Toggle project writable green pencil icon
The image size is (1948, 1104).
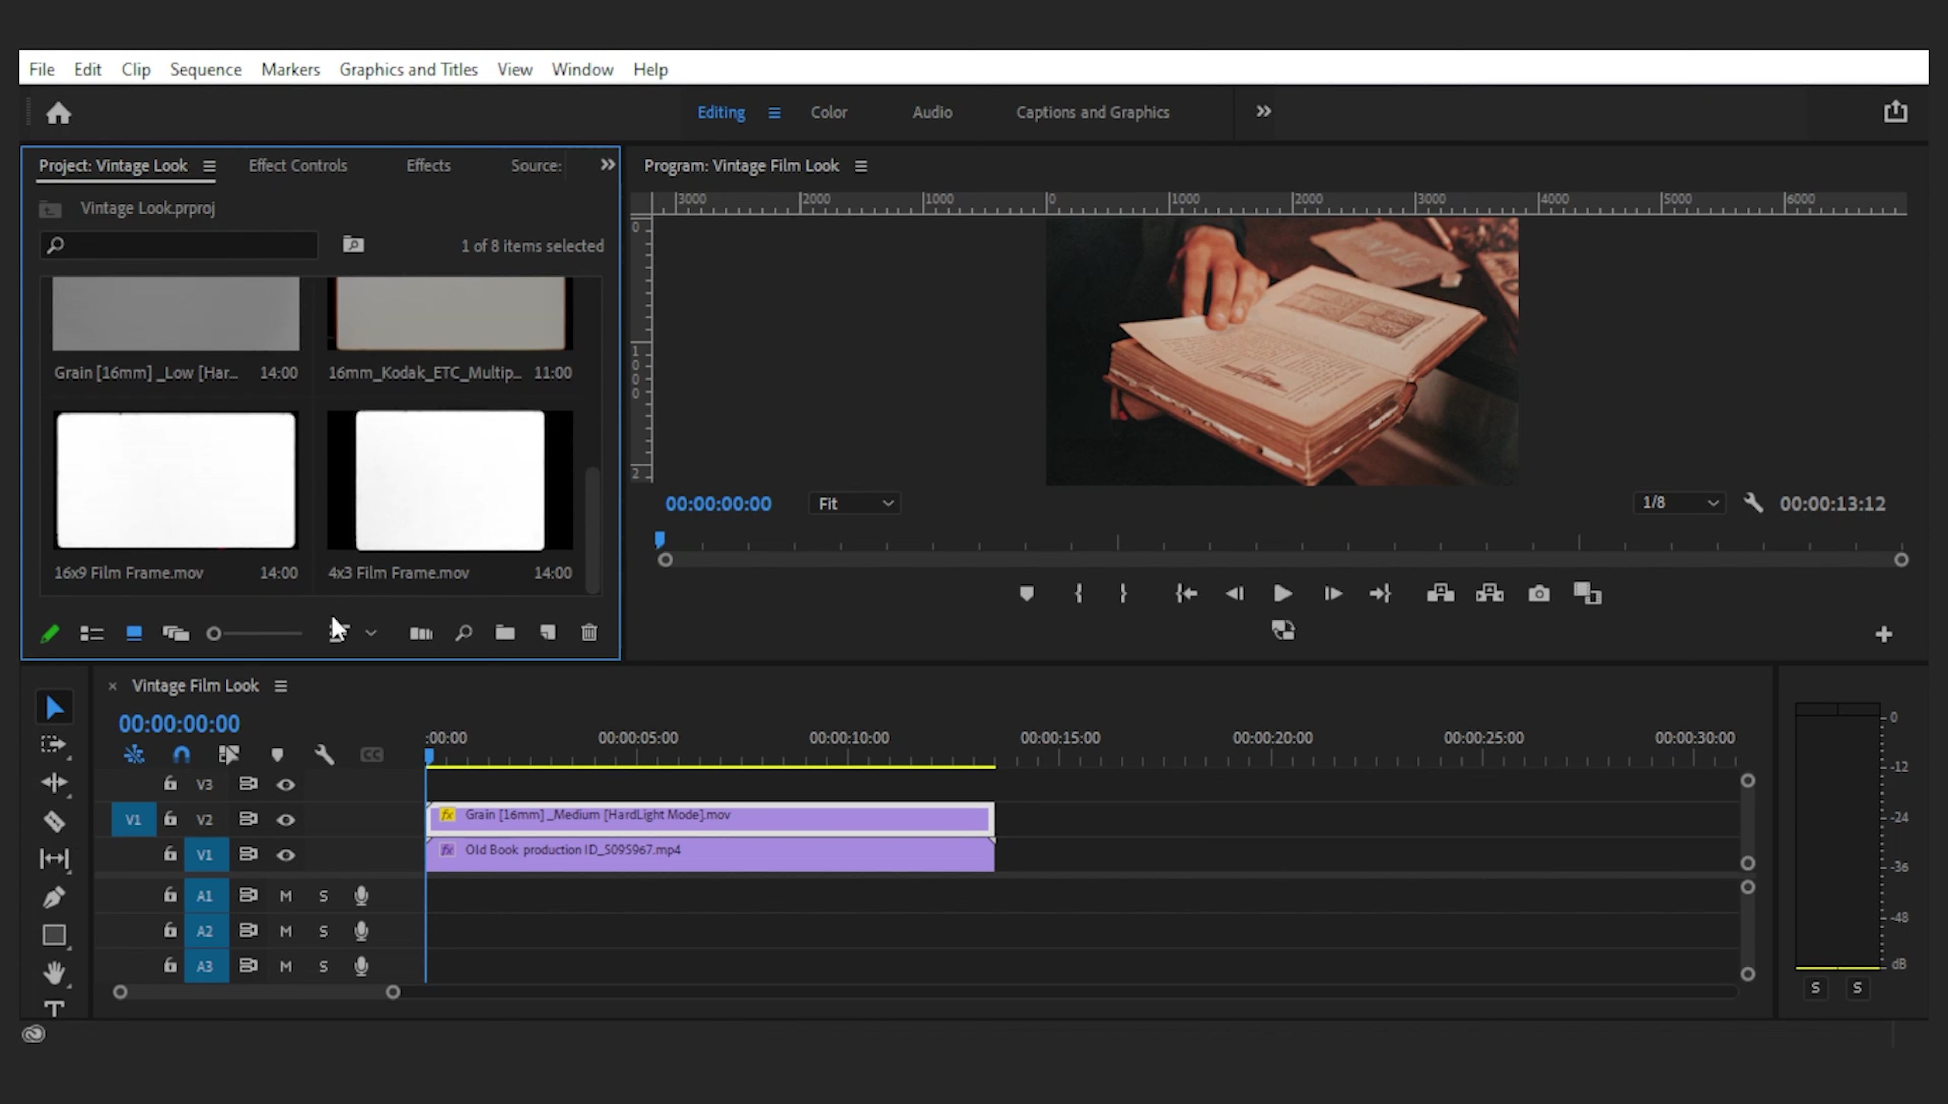coord(50,633)
